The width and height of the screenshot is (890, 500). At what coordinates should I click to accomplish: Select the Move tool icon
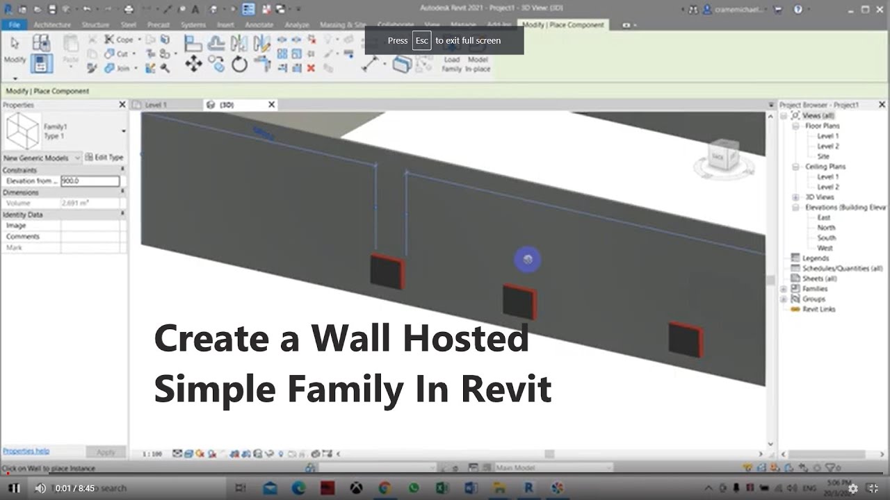[x=193, y=65]
